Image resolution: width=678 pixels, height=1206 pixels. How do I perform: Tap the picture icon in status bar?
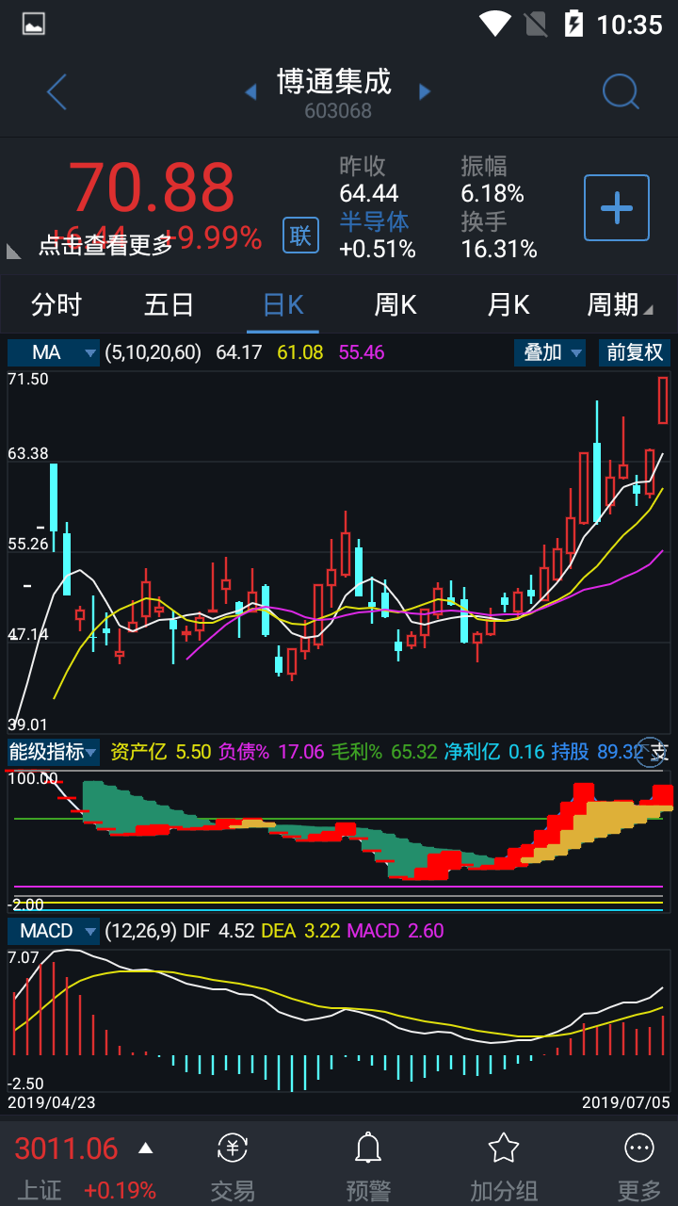(x=34, y=24)
